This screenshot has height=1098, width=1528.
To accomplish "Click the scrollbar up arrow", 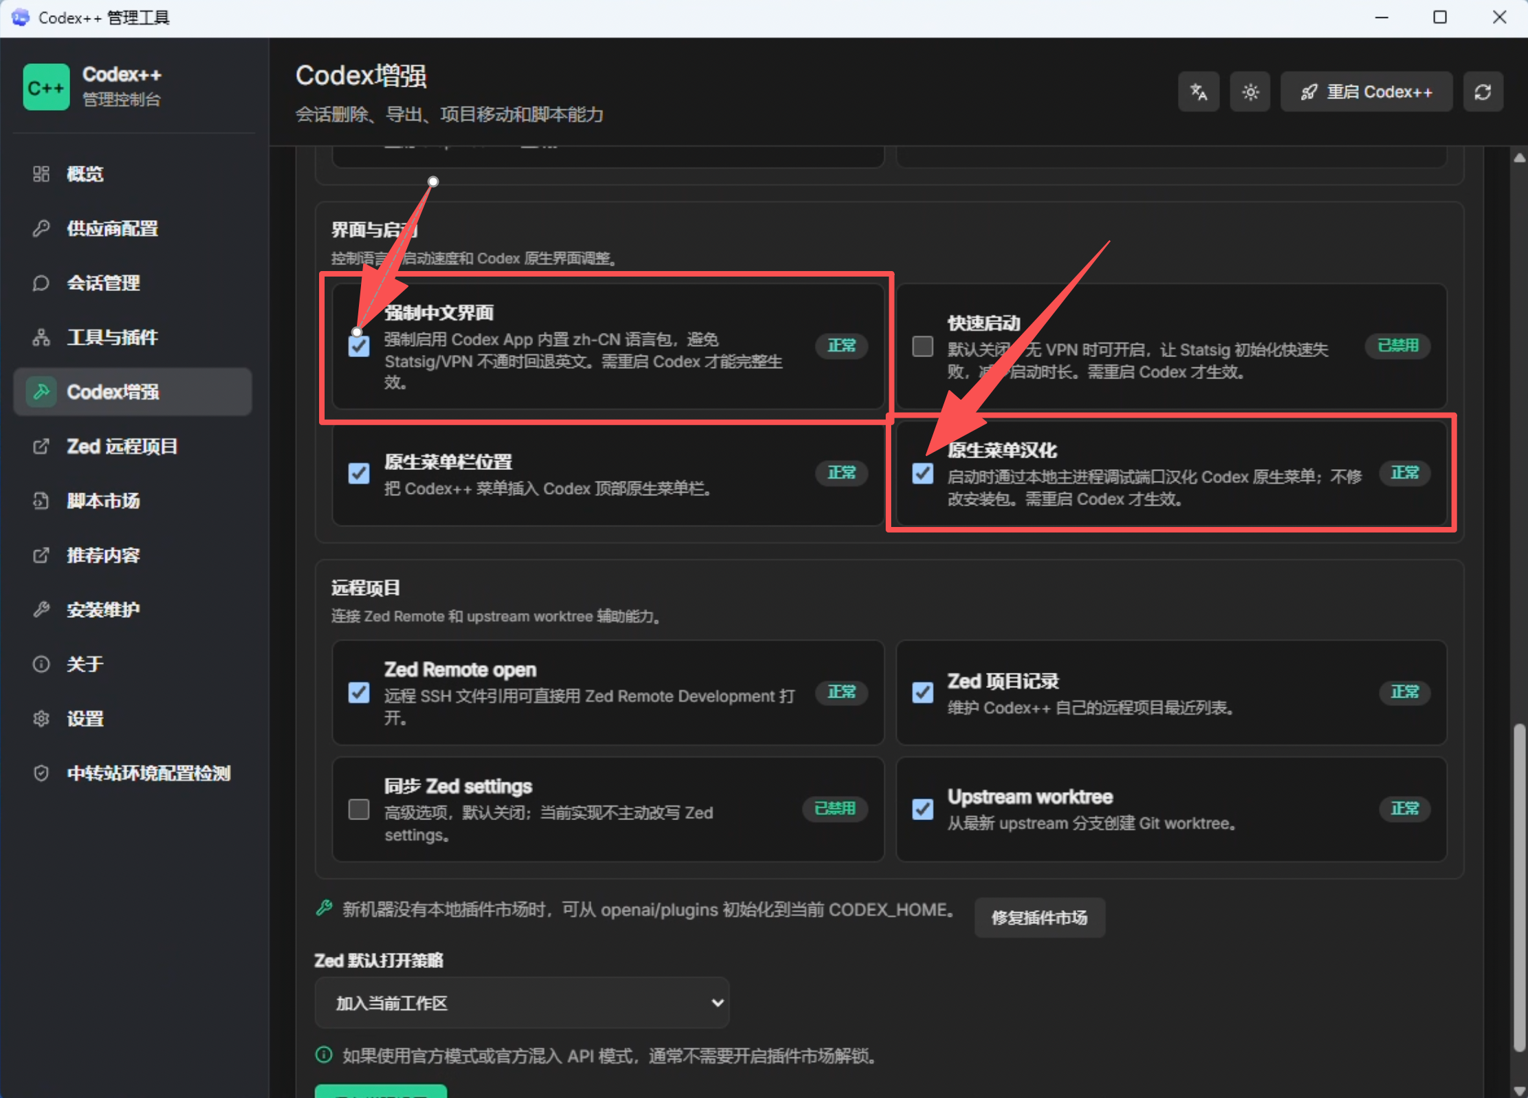I will tap(1520, 158).
